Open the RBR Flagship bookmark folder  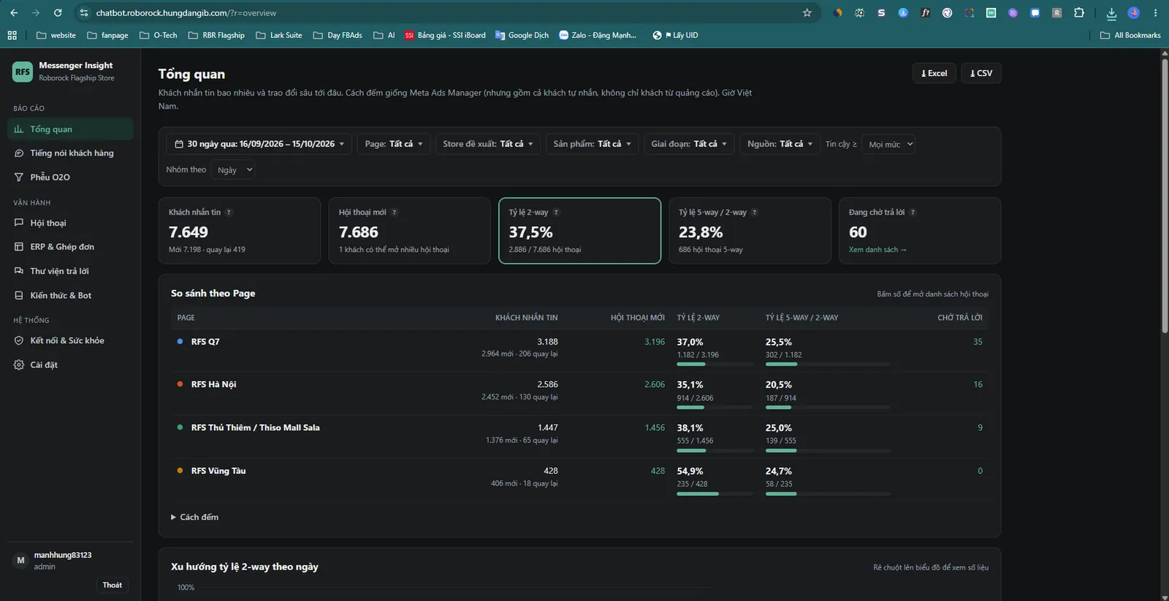216,35
